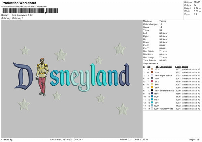Click the pale yellow swatch in row 6
The image size is (202, 142).
click(x=152, y=84)
